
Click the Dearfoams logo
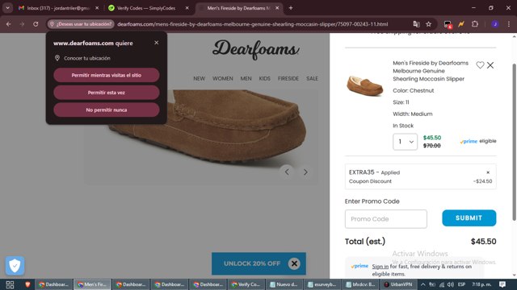256,49
